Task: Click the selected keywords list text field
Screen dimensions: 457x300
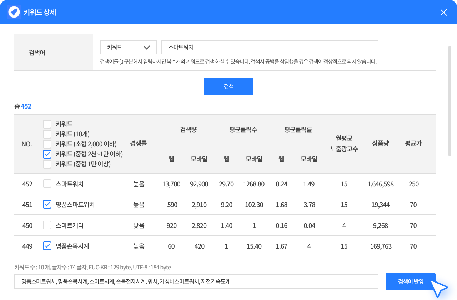Action: point(196,281)
